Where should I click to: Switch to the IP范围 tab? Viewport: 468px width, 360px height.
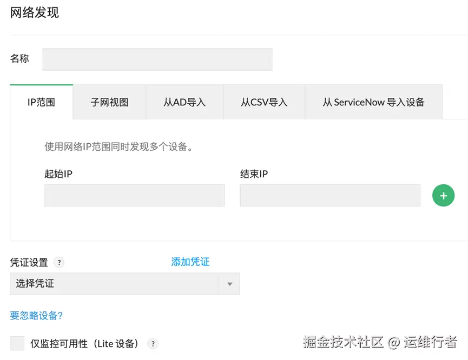pos(41,102)
